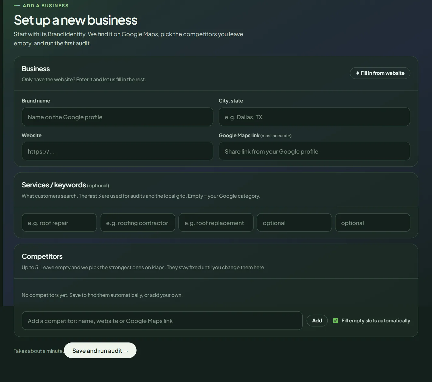Click the Add competitor button

[x=317, y=321]
